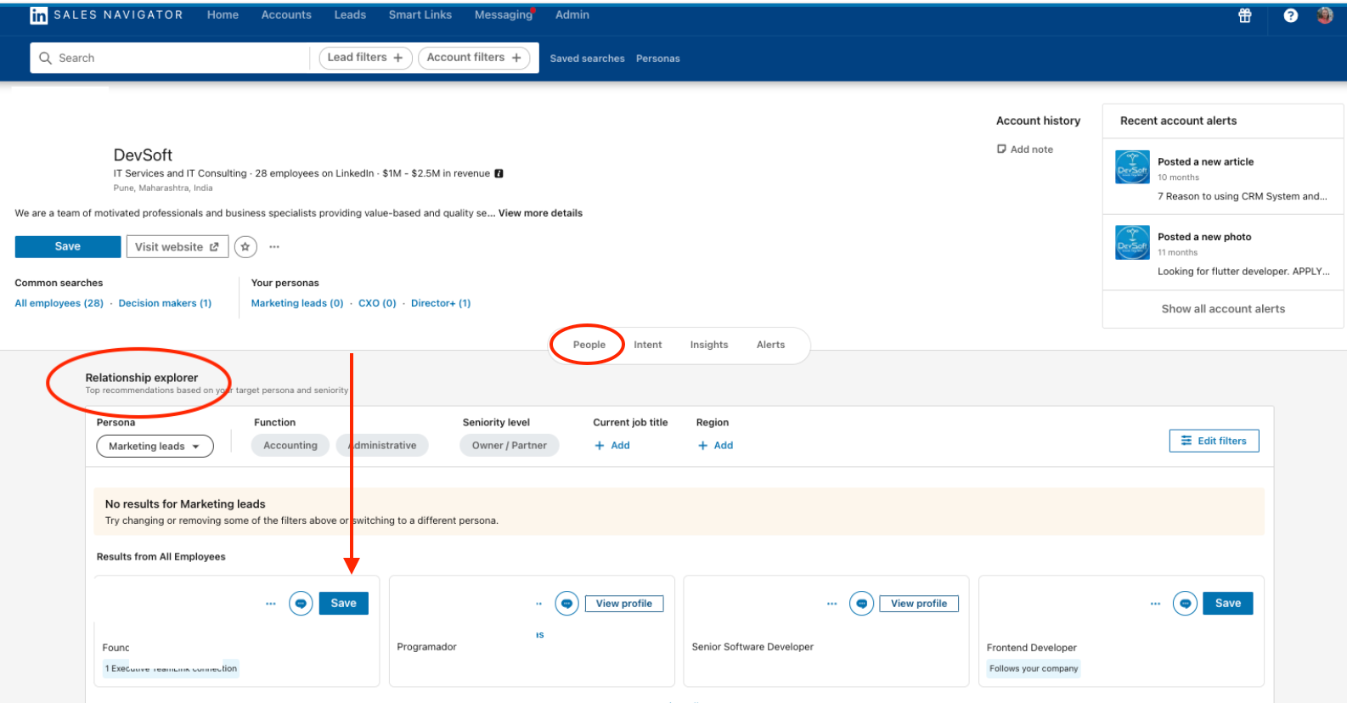
Task: Switch to the Intent tab
Action: pyautogui.click(x=648, y=345)
